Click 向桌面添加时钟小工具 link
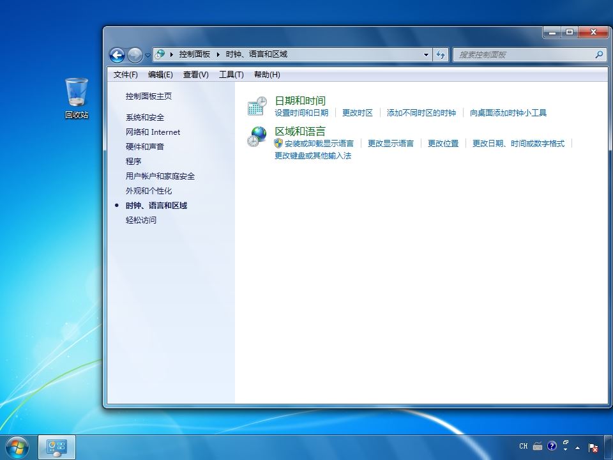The image size is (613, 460). pyautogui.click(x=508, y=112)
